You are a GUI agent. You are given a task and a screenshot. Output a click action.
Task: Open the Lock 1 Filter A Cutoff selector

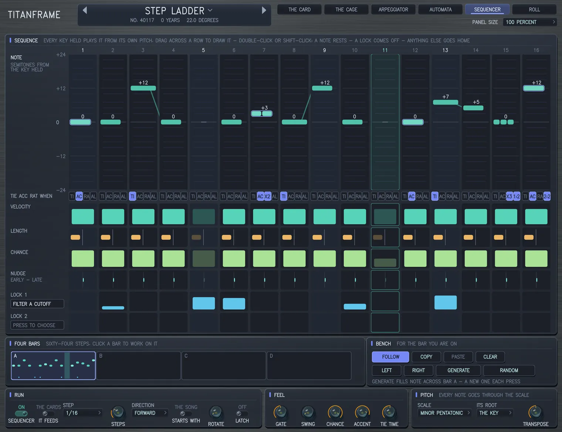point(37,304)
